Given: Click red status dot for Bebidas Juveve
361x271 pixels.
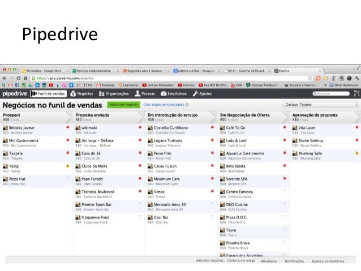Looking at the screenshot, I should click(68, 127).
